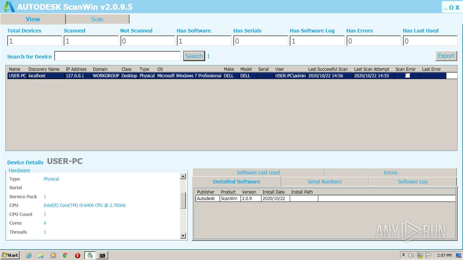The width and height of the screenshot is (463, 260).
Task: Click the Autodesk logo in title bar
Action: click(x=9, y=6)
